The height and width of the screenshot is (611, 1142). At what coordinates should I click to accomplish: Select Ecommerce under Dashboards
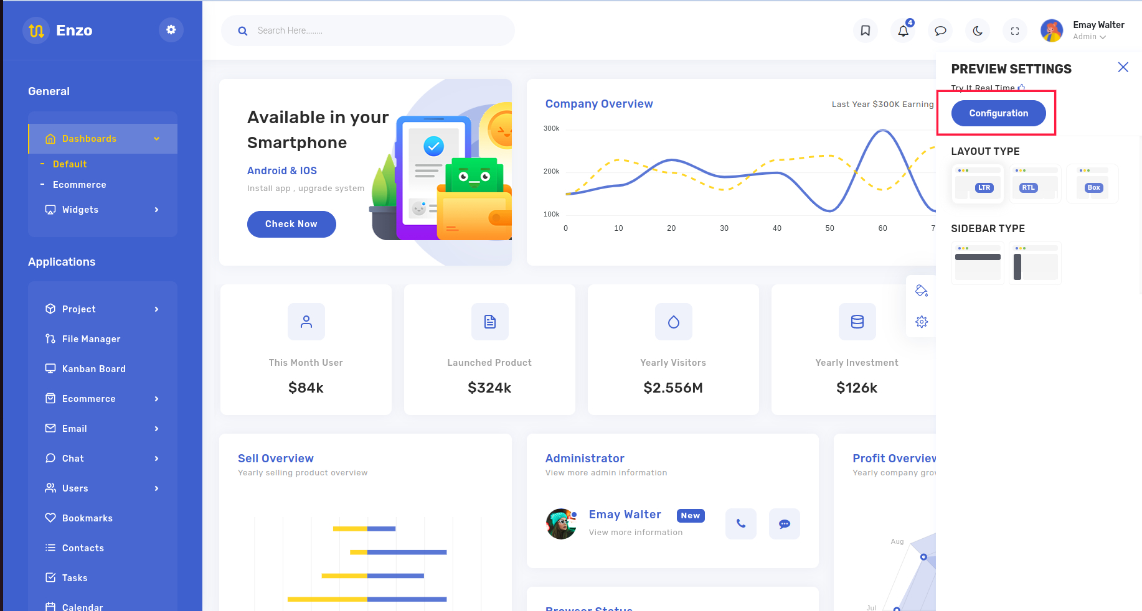point(79,185)
